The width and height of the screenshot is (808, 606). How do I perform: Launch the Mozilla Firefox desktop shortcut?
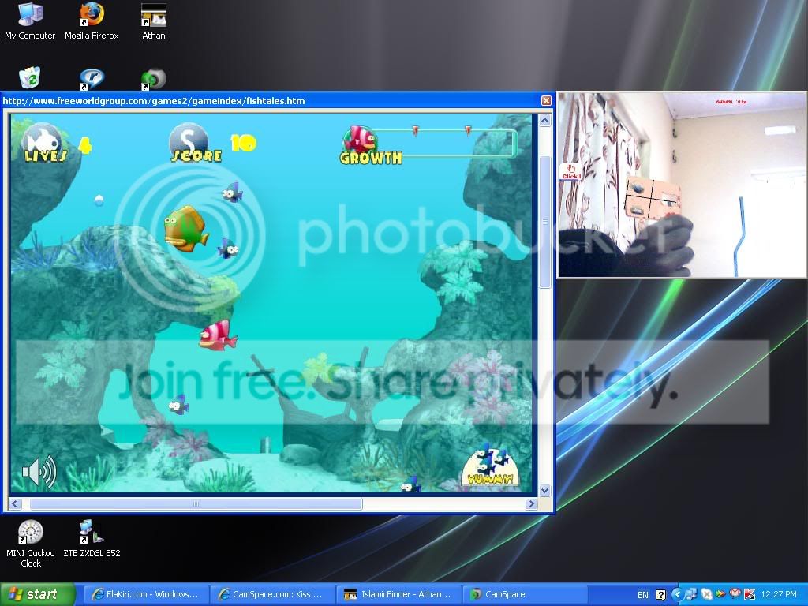(x=92, y=21)
